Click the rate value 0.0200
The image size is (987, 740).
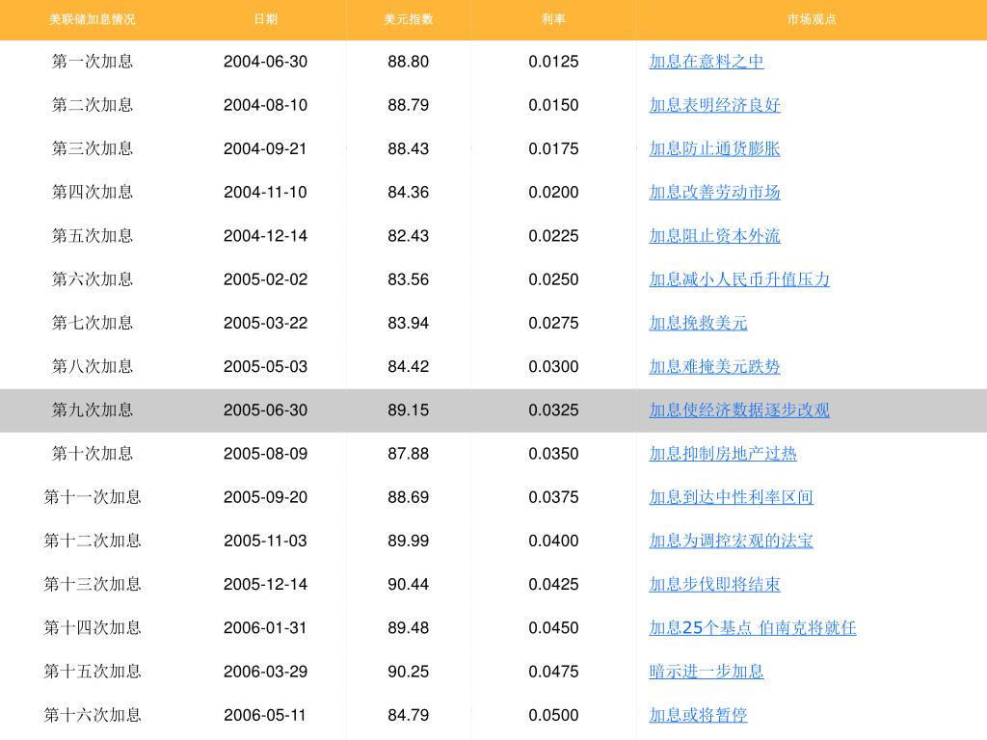tap(553, 192)
